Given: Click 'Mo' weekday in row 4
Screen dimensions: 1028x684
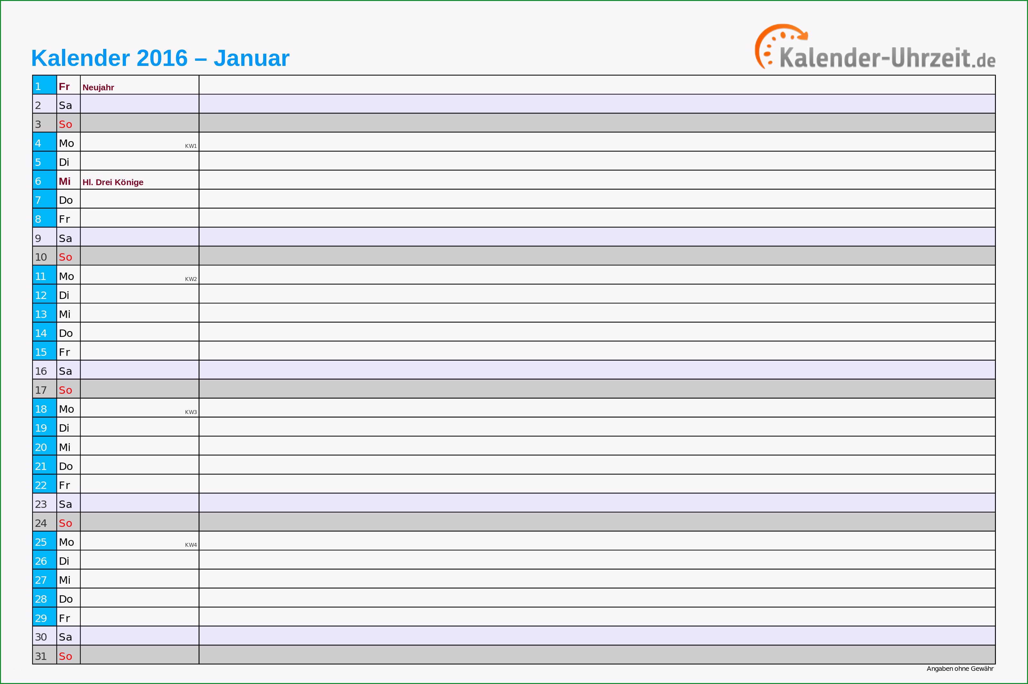Looking at the screenshot, I should 66,143.
